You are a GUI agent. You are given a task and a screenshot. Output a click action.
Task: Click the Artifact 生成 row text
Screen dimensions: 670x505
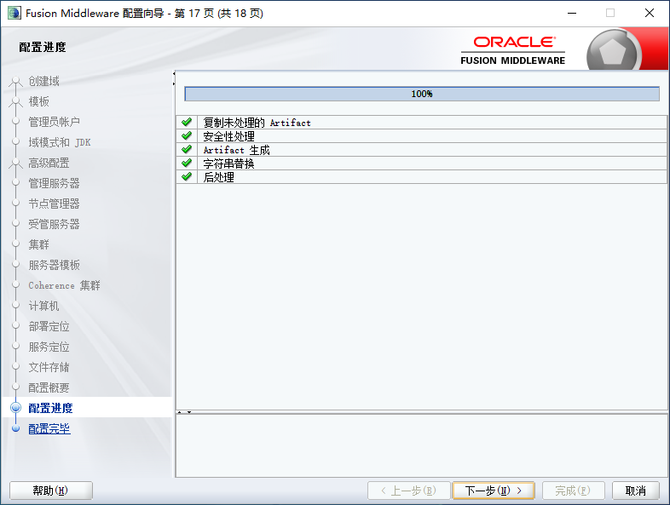(236, 150)
